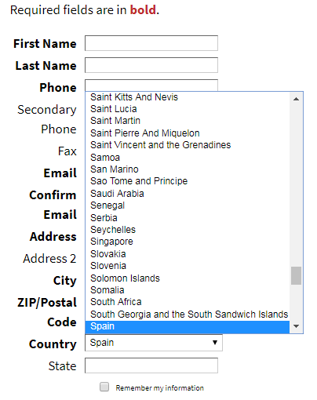Click the dropdown list scroll down arrow
Viewport: 317px width, 400px height.
tap(296, 326)
